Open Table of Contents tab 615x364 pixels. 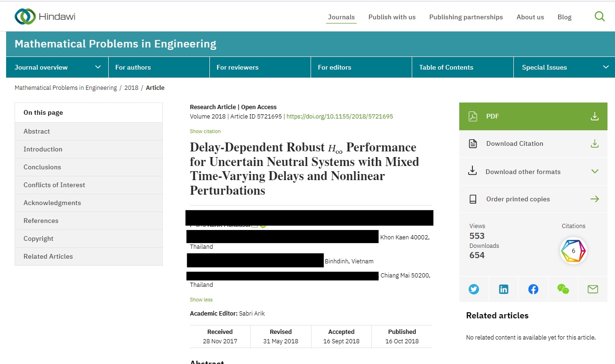click(446, 67)
